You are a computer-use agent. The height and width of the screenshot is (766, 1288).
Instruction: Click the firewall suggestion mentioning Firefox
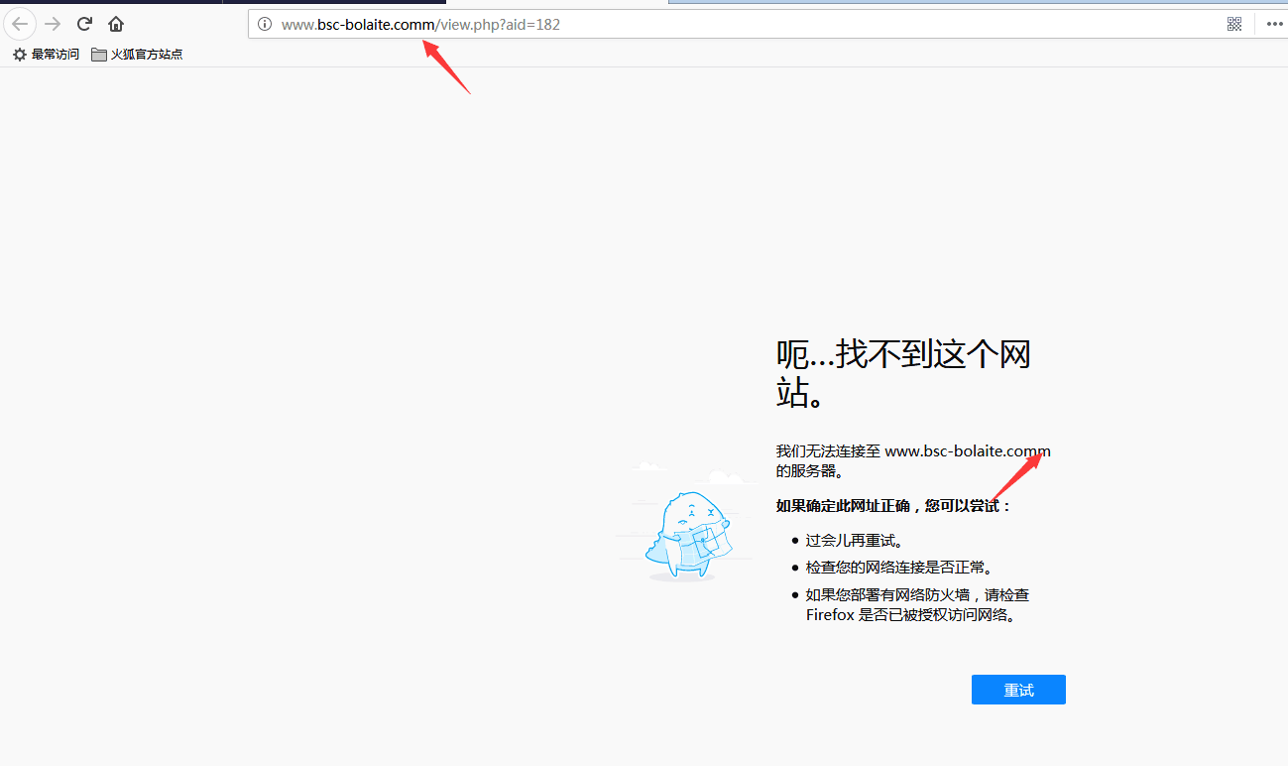(916, 604)
